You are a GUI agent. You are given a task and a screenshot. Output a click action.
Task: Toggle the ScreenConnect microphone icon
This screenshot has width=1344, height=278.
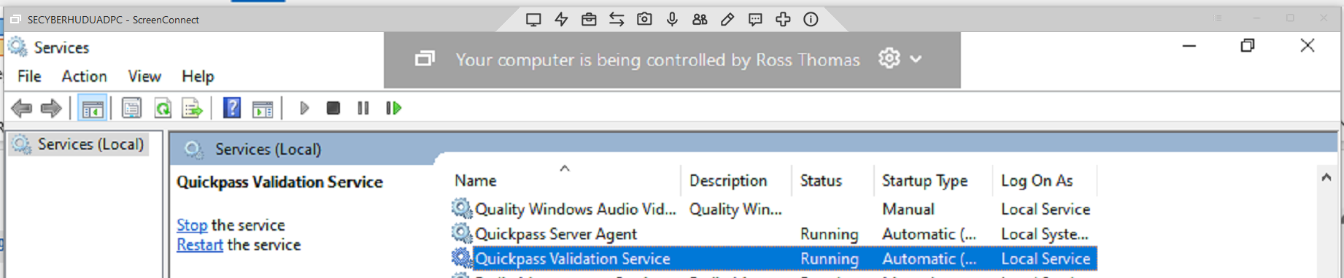(x=672, y=20)
